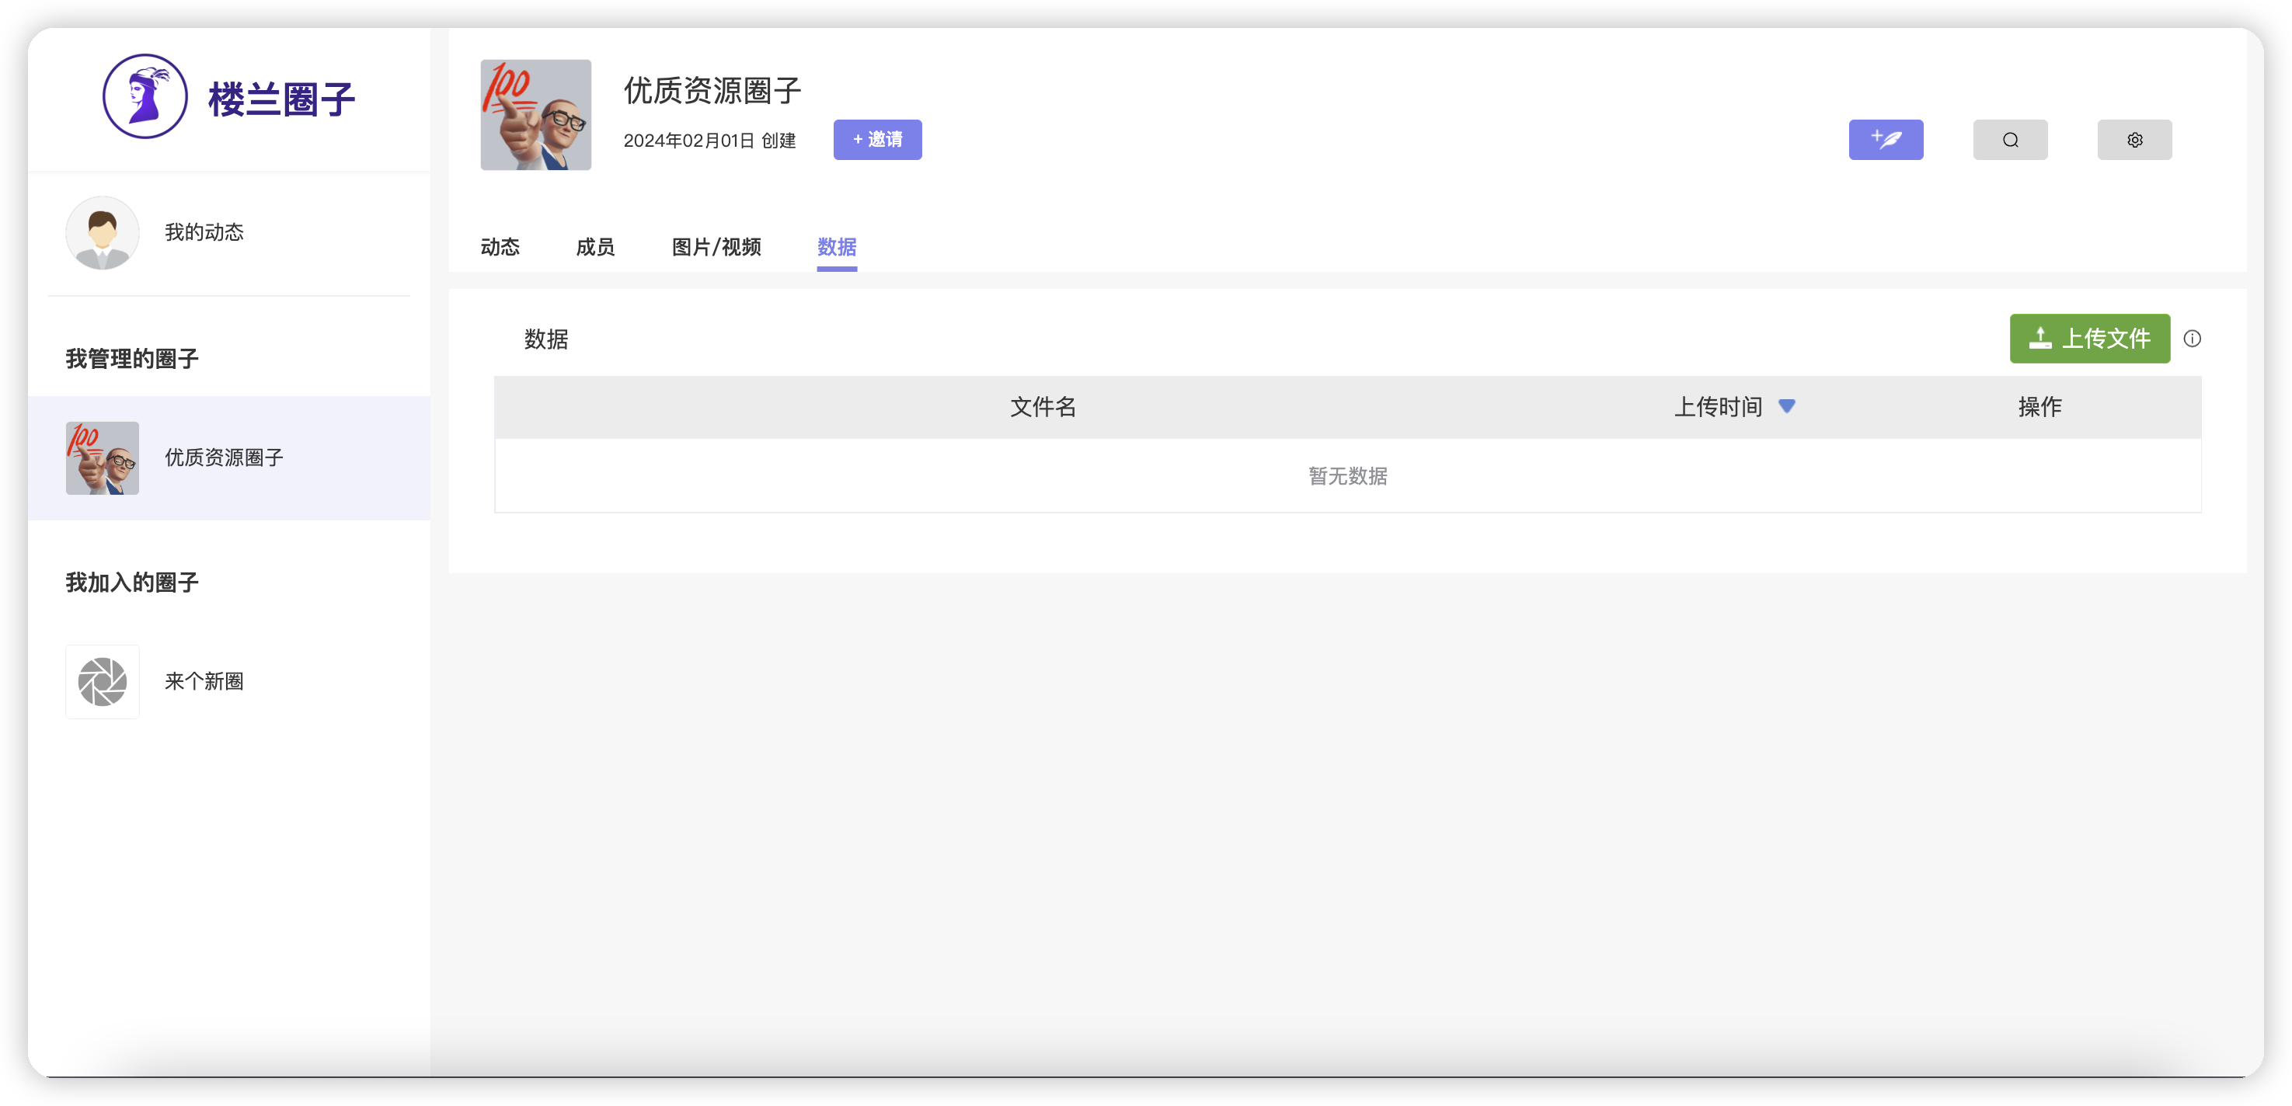Image resolution: width=2292 pixels, height=1106 pixels.
Task: Click the 来个新圈 aperture icon
Action: pyautogui.click(x=103, y=682)
